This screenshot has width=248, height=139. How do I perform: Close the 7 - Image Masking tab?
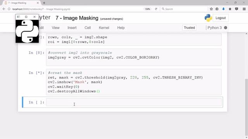38,3
